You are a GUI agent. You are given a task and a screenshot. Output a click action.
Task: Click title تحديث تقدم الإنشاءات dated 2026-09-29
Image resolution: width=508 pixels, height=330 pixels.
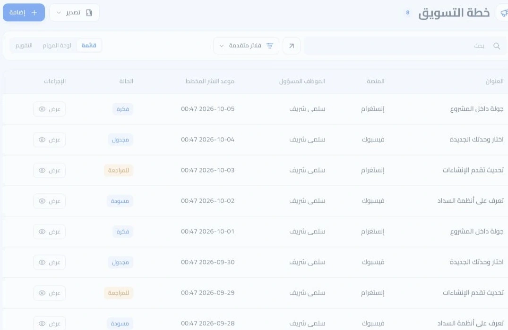pyautogui.click(x=474, y=293)
